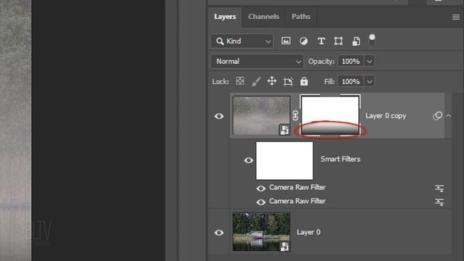
Task: Hide Layer 0 copy visibility eye
Action: coord(219,116)
